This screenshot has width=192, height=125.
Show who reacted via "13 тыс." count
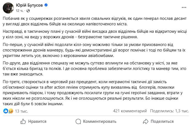pyautogui.click(x=21, y=111)
